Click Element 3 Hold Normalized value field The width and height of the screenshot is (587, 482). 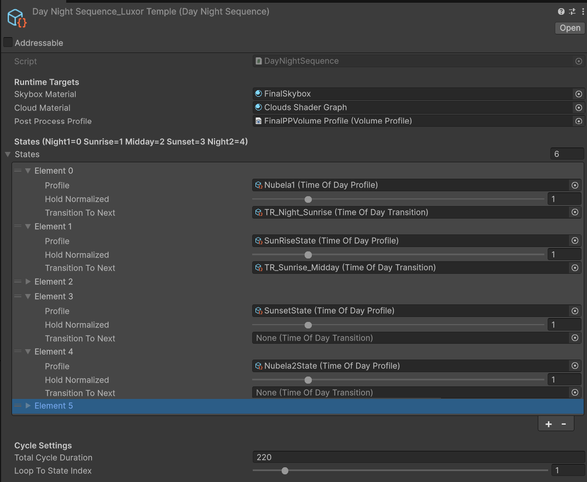[564, 325]
